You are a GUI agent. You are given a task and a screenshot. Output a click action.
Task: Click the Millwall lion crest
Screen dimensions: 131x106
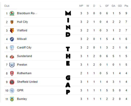click(x=12, y=39)
